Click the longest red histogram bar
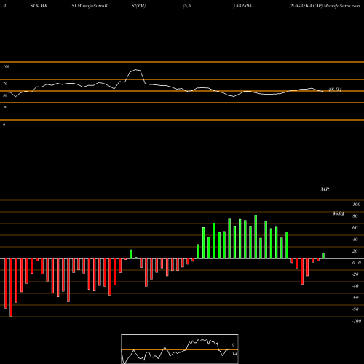This screenshot has height=364, width=364. (x=11, y=288)
